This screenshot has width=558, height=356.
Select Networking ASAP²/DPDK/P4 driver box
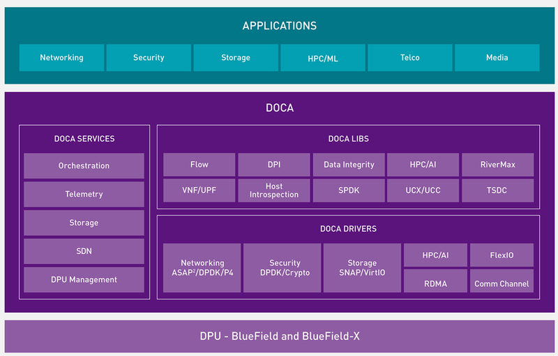pos(202,268)
